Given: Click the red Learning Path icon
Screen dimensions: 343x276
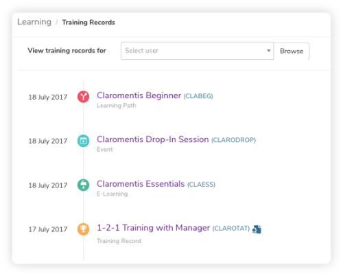Looking at the screenshot, I should 83,97.
